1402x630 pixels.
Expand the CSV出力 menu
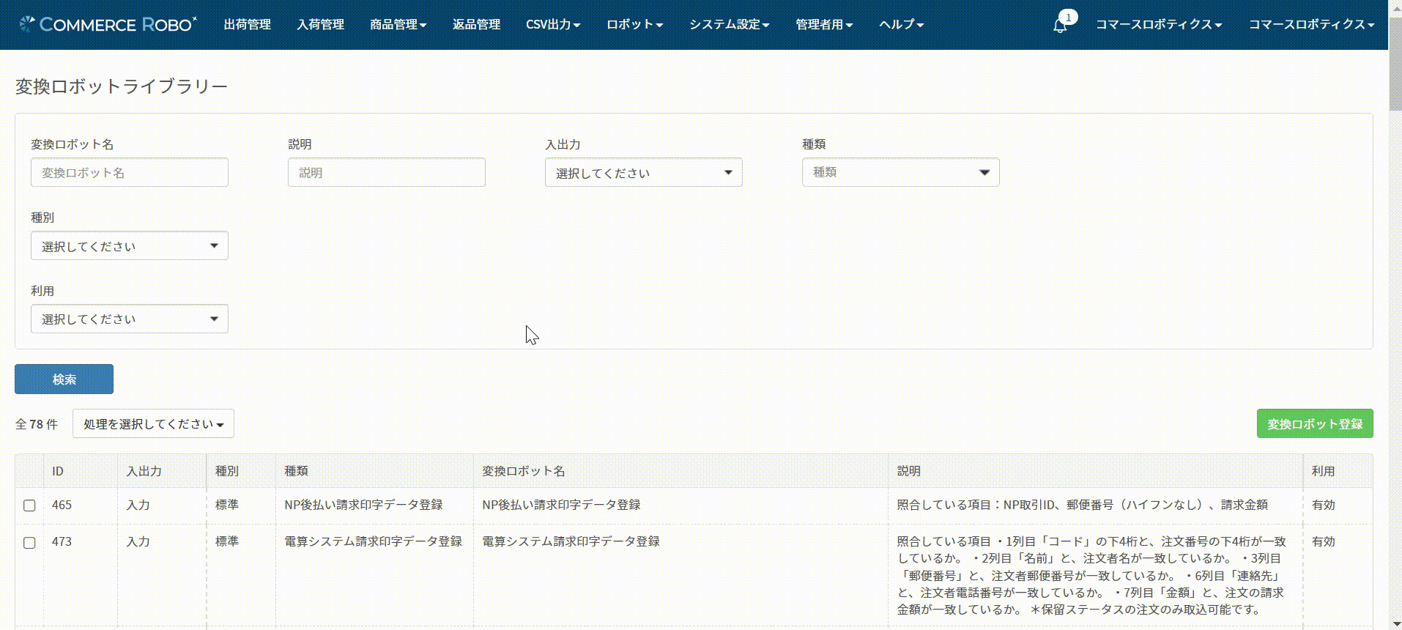553,24
